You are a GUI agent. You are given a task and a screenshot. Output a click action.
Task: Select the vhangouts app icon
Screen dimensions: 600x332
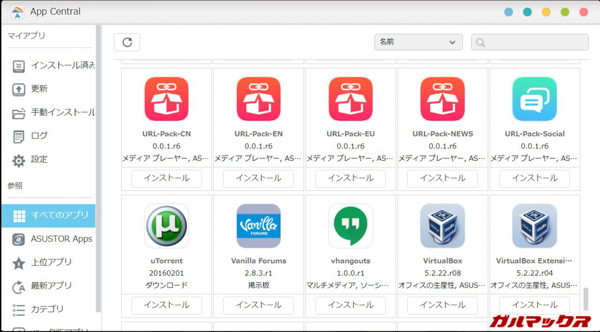pos(350,226)
